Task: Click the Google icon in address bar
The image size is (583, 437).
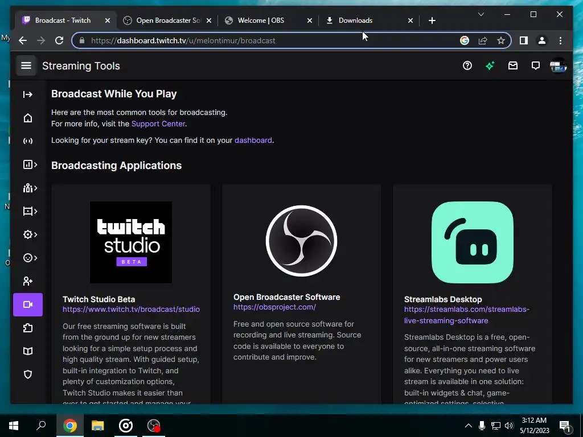Action: pyautogui.click(x=465, y=40)
